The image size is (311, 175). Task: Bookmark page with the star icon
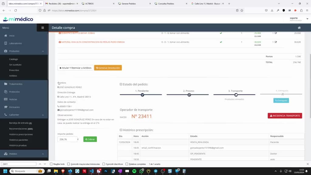pyautogui.click(x=242, y=11)
